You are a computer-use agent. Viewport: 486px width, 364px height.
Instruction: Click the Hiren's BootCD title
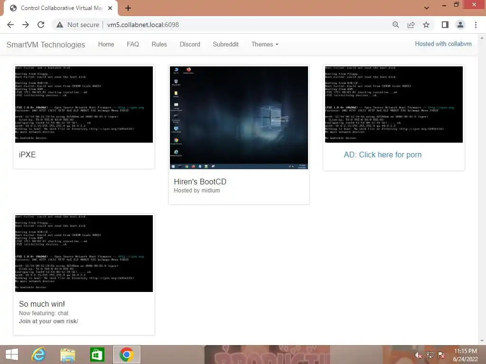click(x=200, y=182)
